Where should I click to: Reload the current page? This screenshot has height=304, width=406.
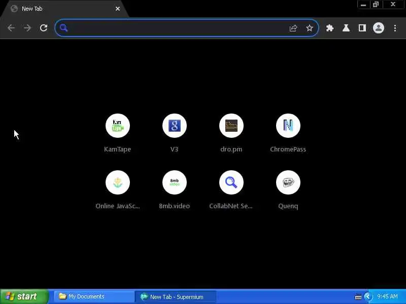click(44, 28)
